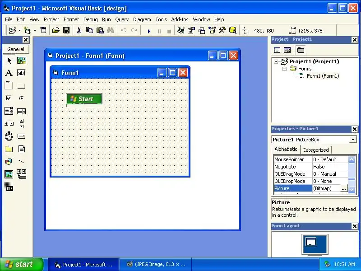Select the Pointer tool in toolbox
The width and height of the screenshot is (361, 271).
[9, 61]
